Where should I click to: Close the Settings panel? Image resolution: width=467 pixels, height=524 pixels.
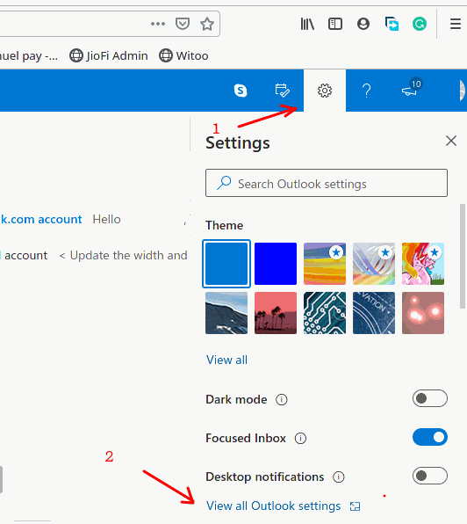click(x=451, y=141)
